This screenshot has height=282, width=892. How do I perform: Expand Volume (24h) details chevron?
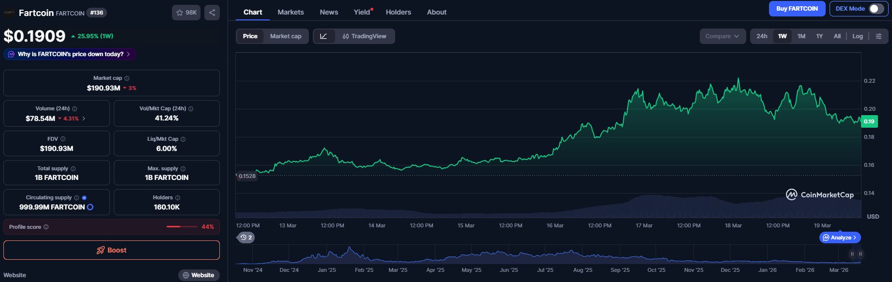pos(84,119)
